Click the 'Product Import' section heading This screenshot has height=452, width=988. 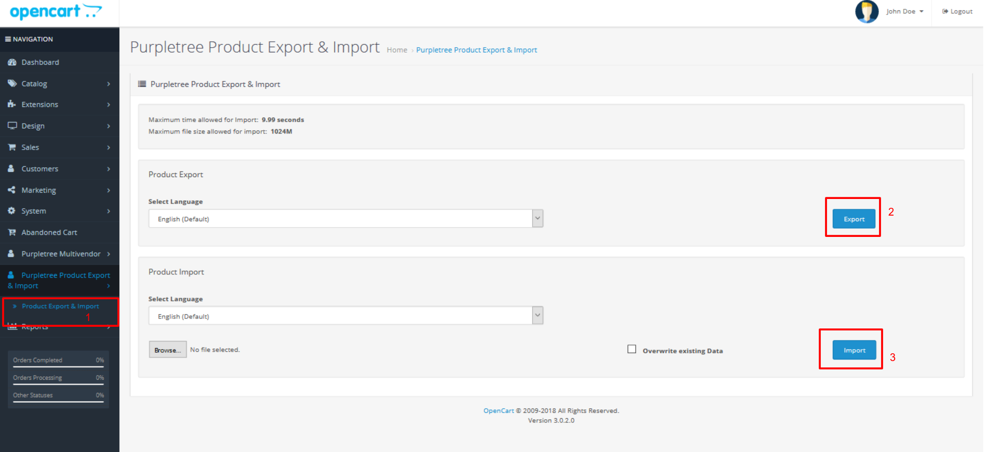(x=176, y=272)
